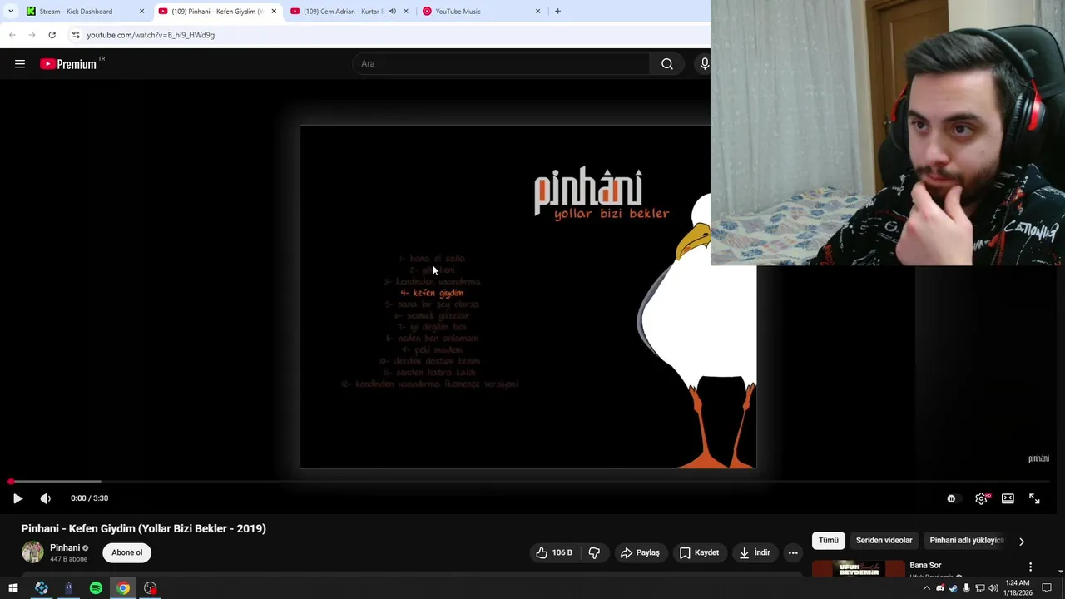Open more actions three-dot menu
1065x599 pixels.
(793, 552)
